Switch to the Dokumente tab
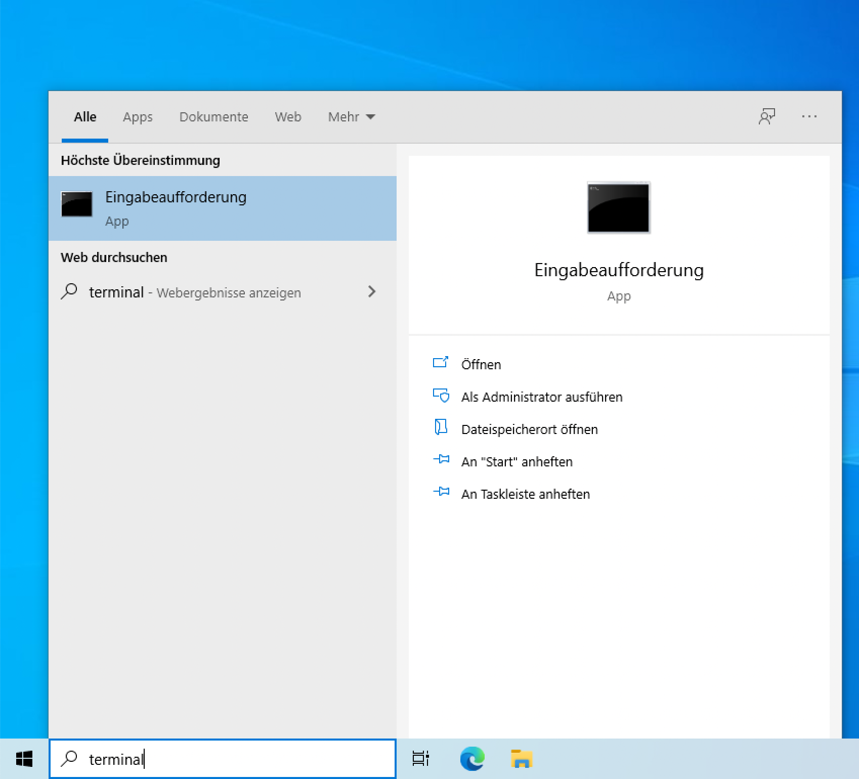This screenshot has width=859, height=779. (213, 117)
